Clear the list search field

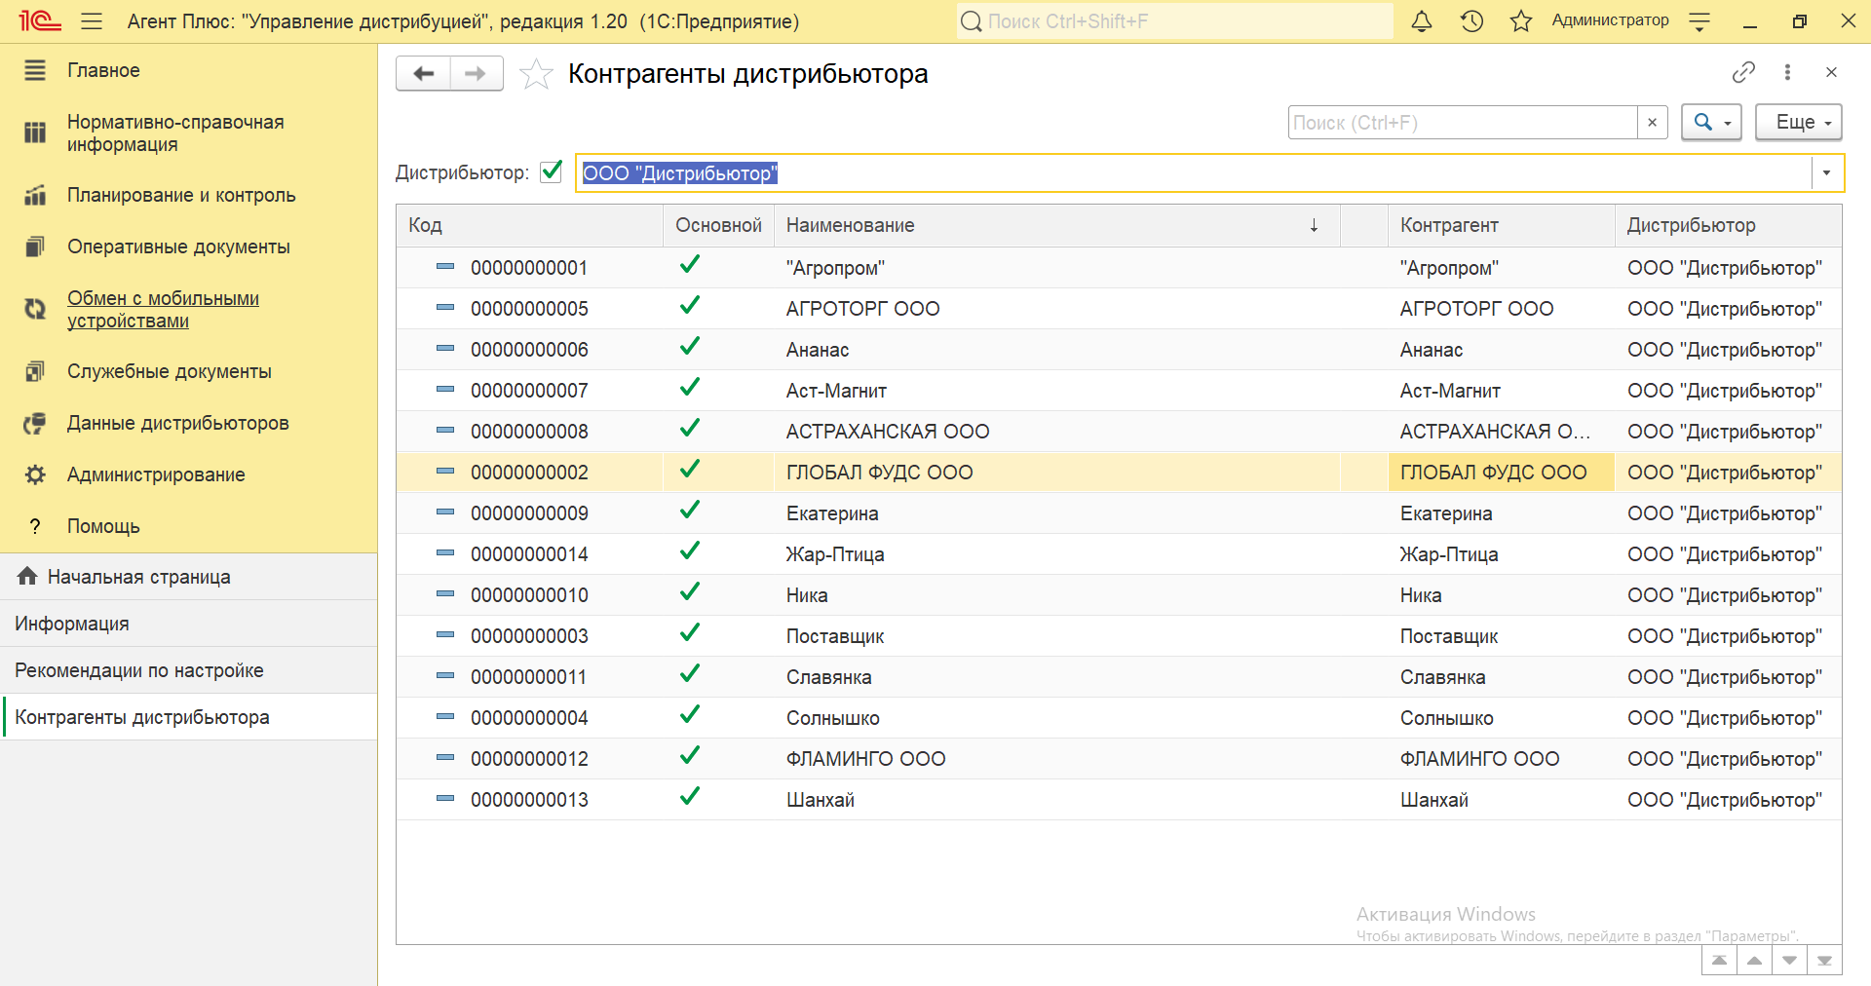click(1653, 123)
